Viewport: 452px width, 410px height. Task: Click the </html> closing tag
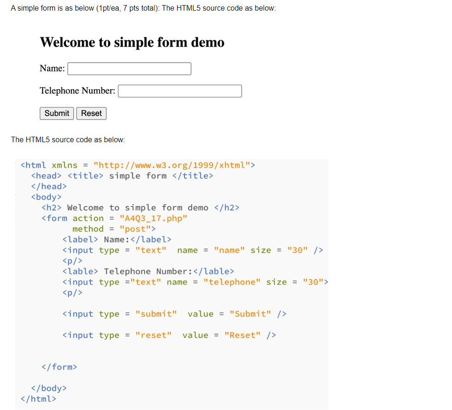[38, 399]
